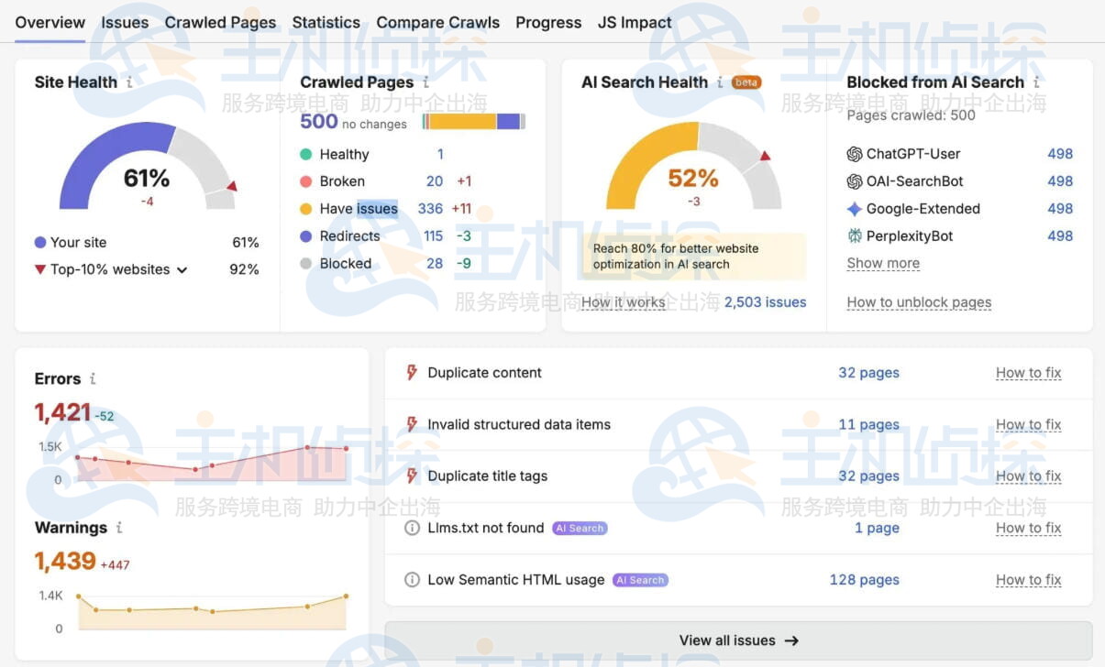Click the AI Search Health 52% gauge

(694, 166)
